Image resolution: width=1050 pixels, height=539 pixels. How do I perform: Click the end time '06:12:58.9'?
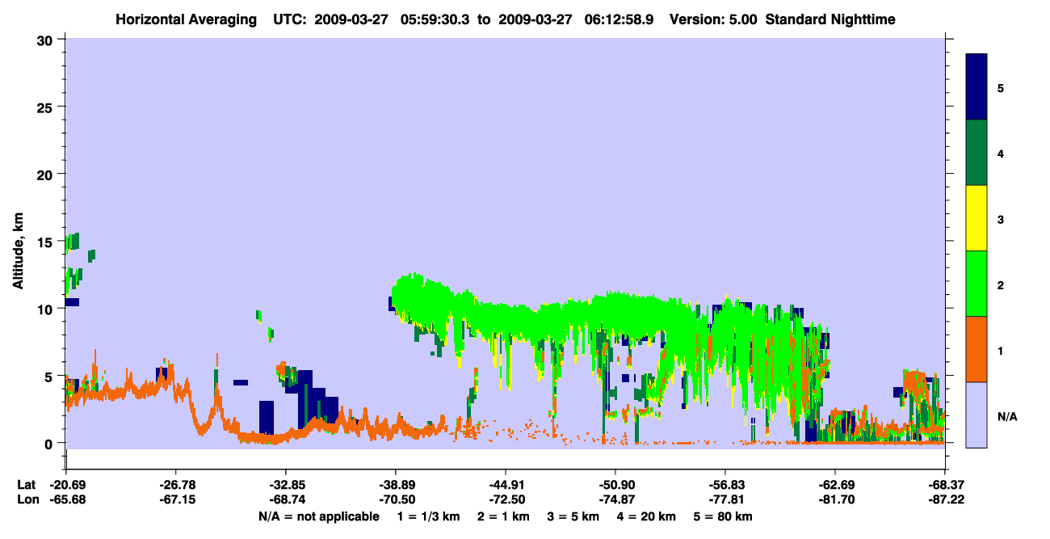coord(620,19)
